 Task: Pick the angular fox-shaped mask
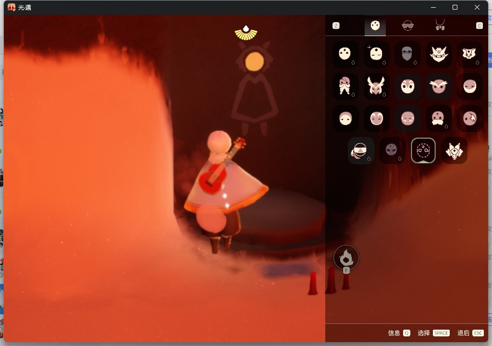point(470,54)
